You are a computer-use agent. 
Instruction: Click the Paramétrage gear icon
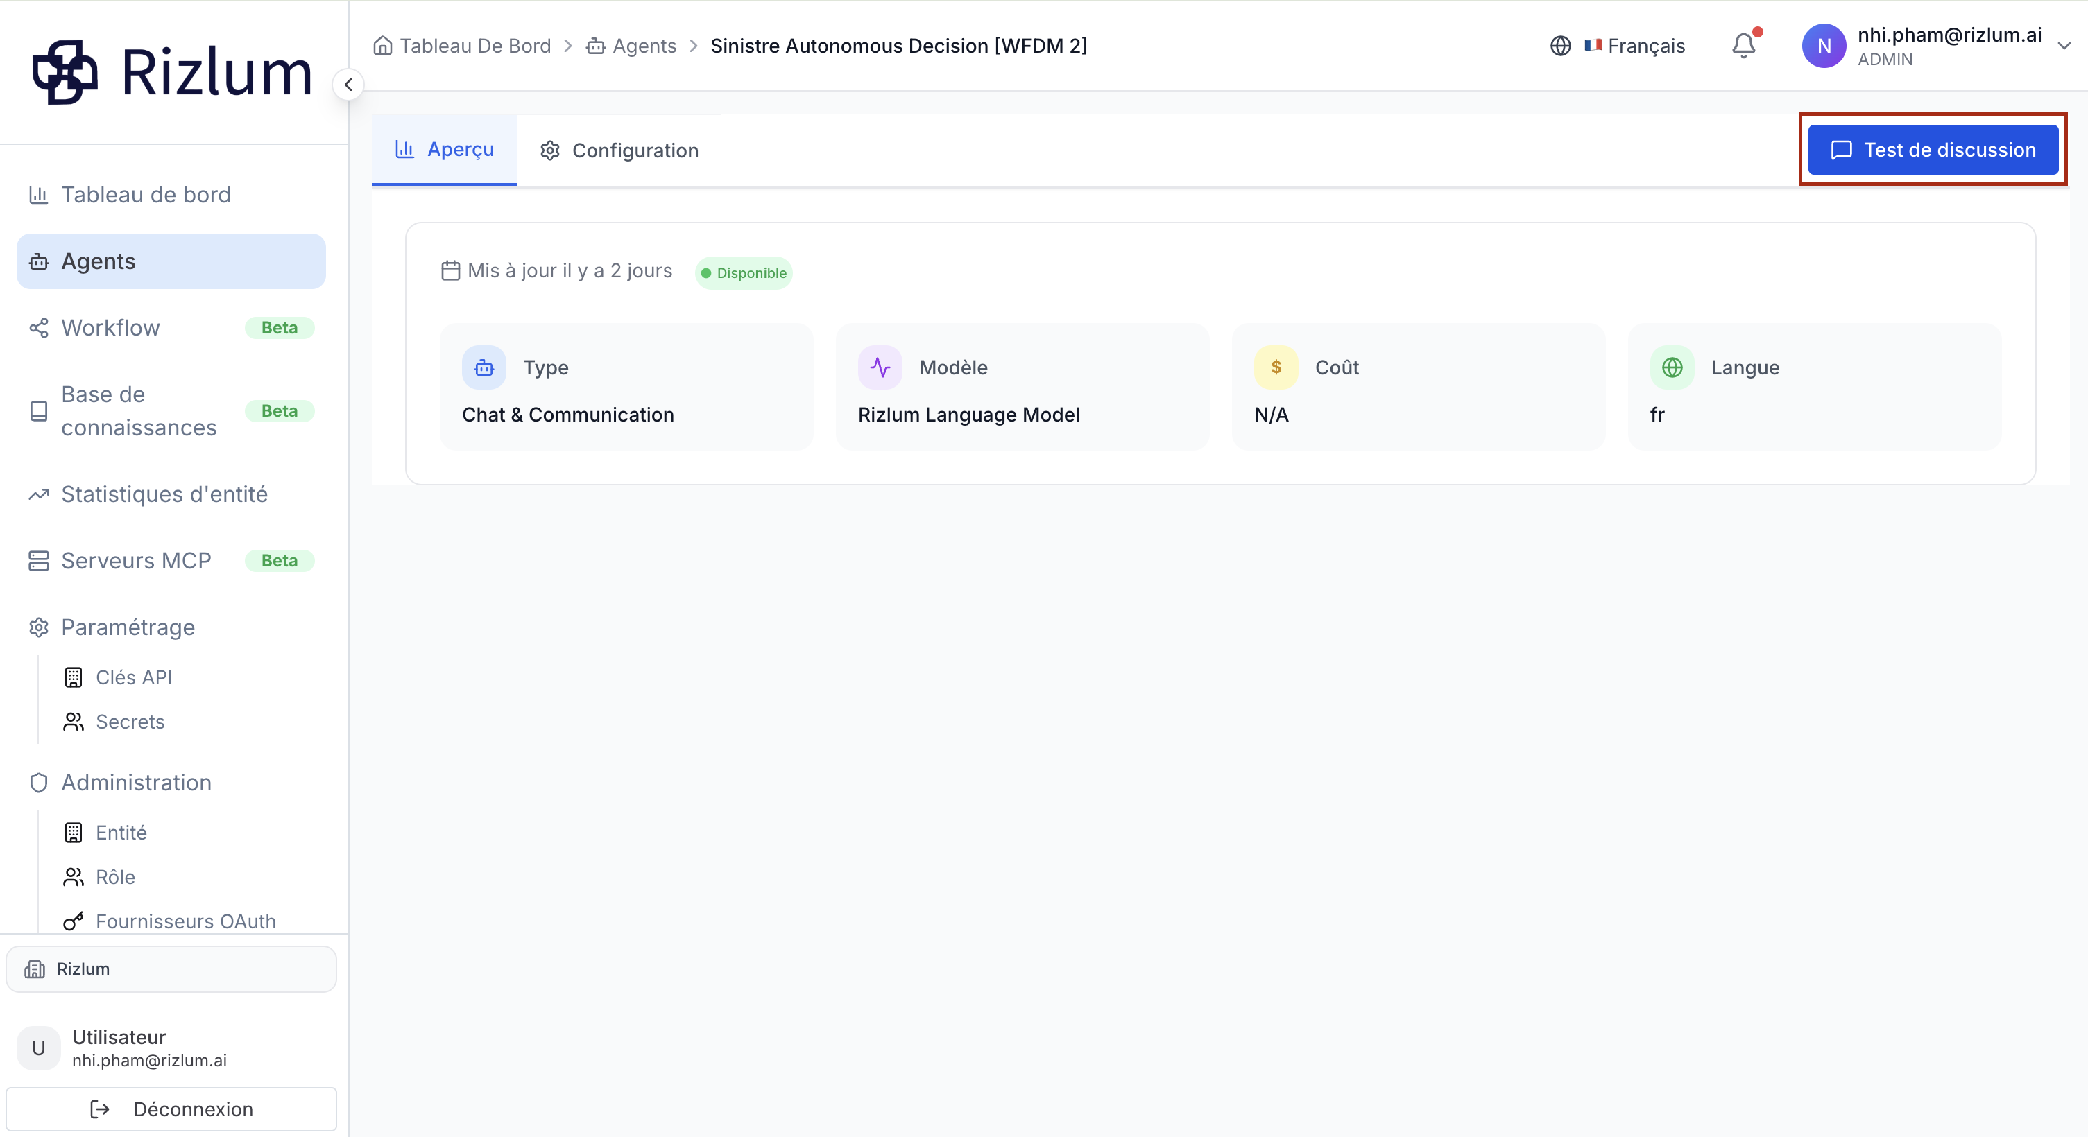[x=39, y=627]
